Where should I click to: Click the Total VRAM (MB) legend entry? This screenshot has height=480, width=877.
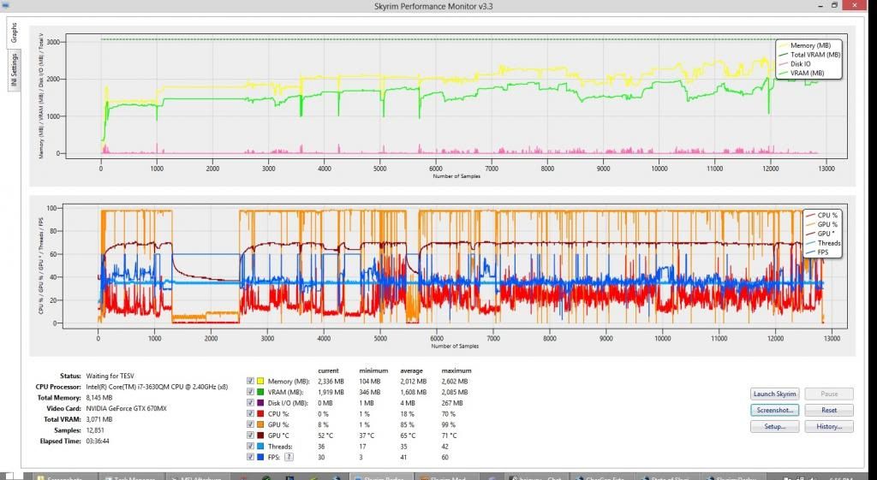pyautogui.click(x=809, y=55)
